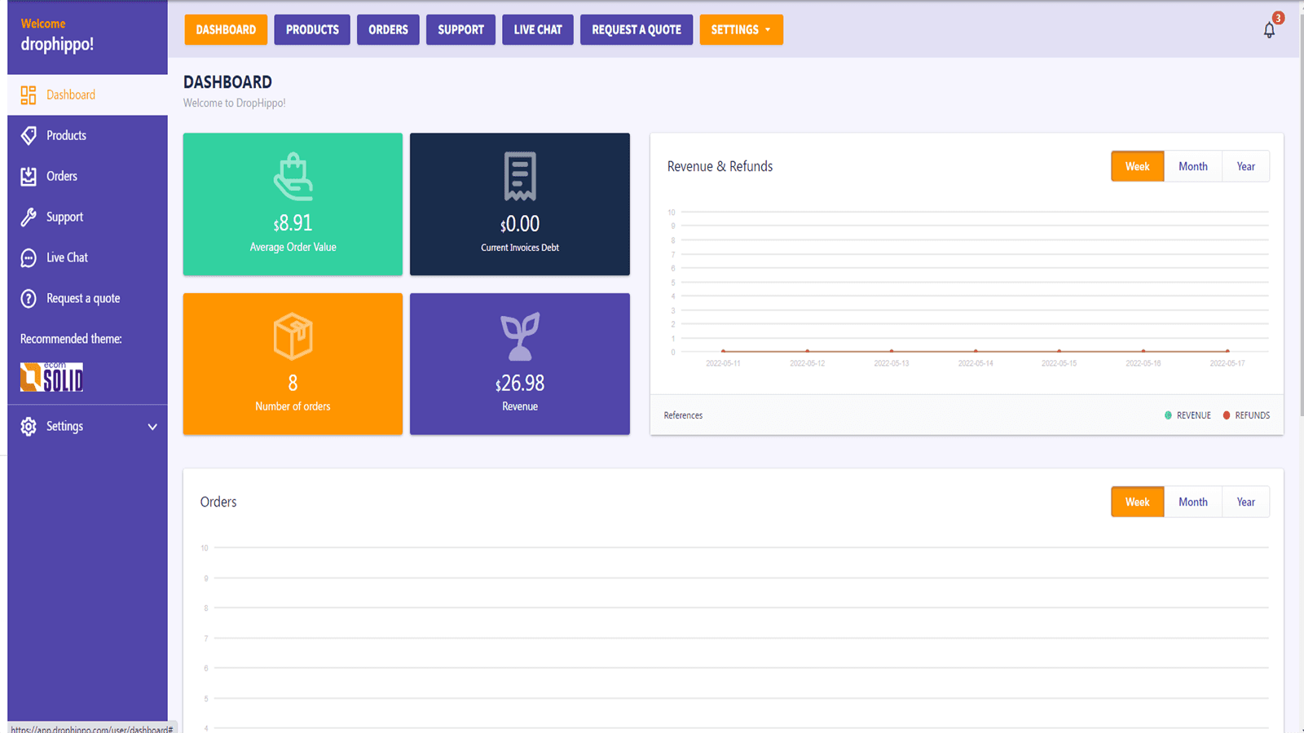
Task: Expand the Settings dropdown in top bar
Action: pos(741,29)
